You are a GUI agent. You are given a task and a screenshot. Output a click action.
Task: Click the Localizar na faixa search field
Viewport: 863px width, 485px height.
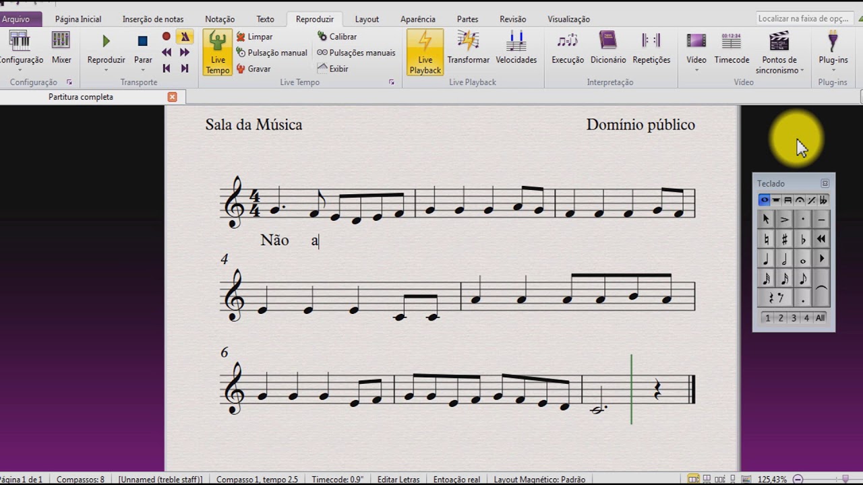[803, 19]
